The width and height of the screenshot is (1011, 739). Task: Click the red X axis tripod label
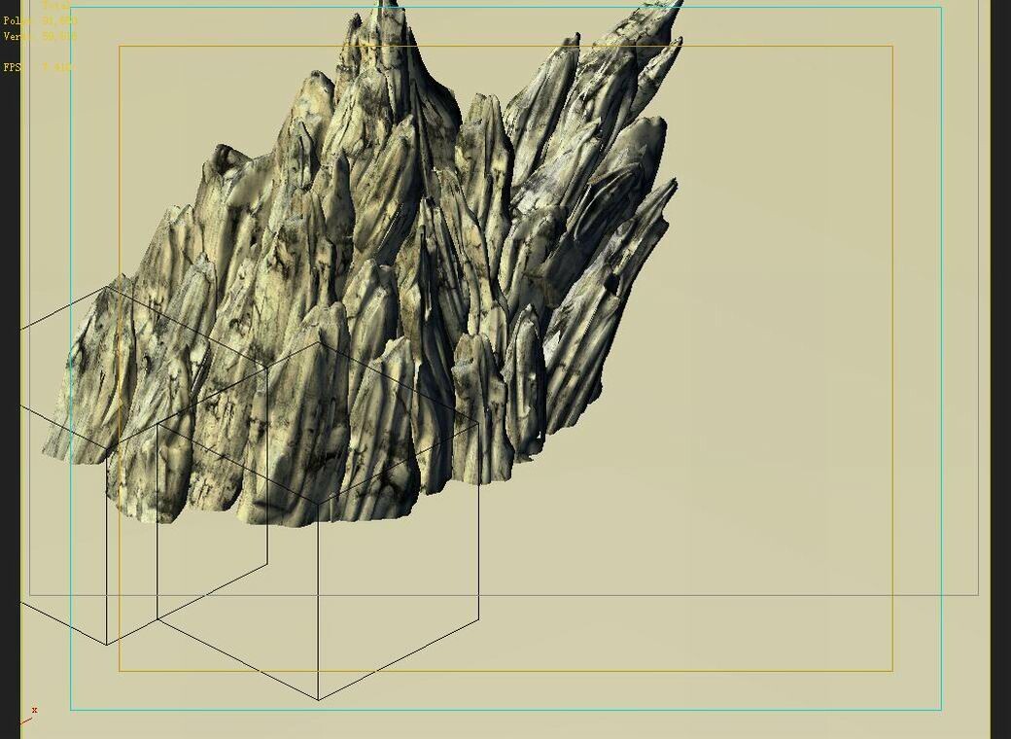pos(34,710)
